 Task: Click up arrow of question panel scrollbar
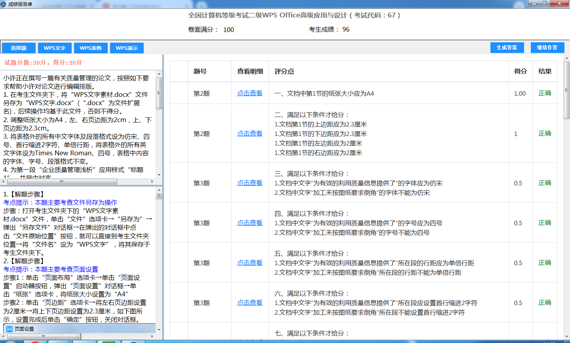[x=159, y=74]
